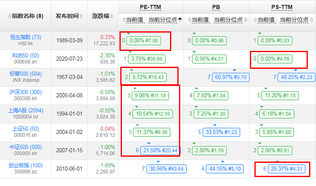Click 0.08% #7.86 PE percentile badge
The image size is (316, 186).
coord(144,41)
